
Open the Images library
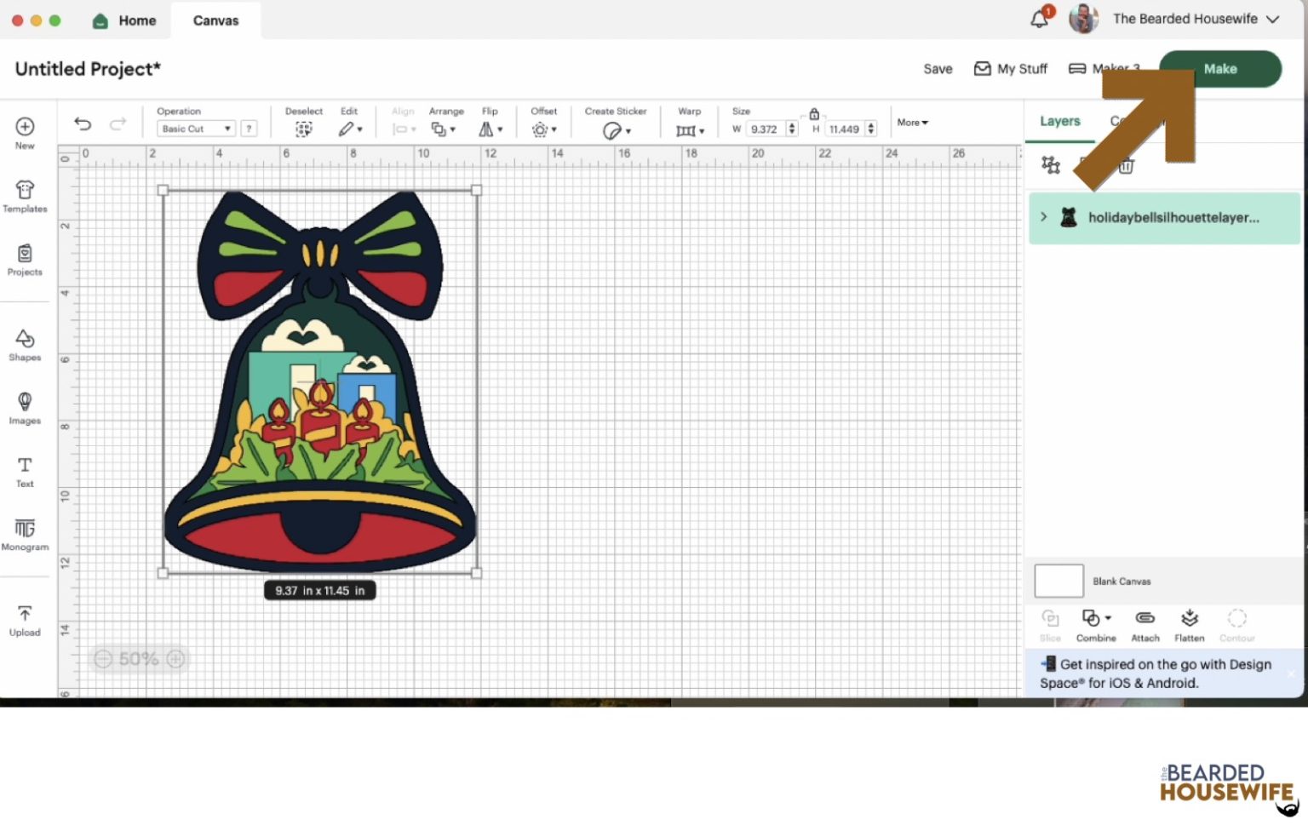point(25,408)
